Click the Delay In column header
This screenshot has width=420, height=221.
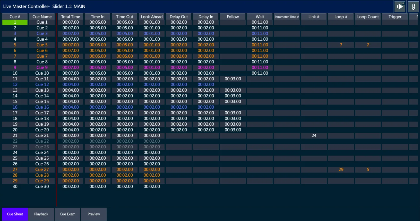(206, 16)
